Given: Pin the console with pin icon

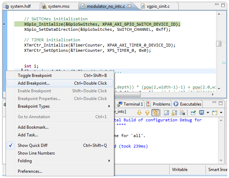Looking at the screenshot, I should [193, 113].
